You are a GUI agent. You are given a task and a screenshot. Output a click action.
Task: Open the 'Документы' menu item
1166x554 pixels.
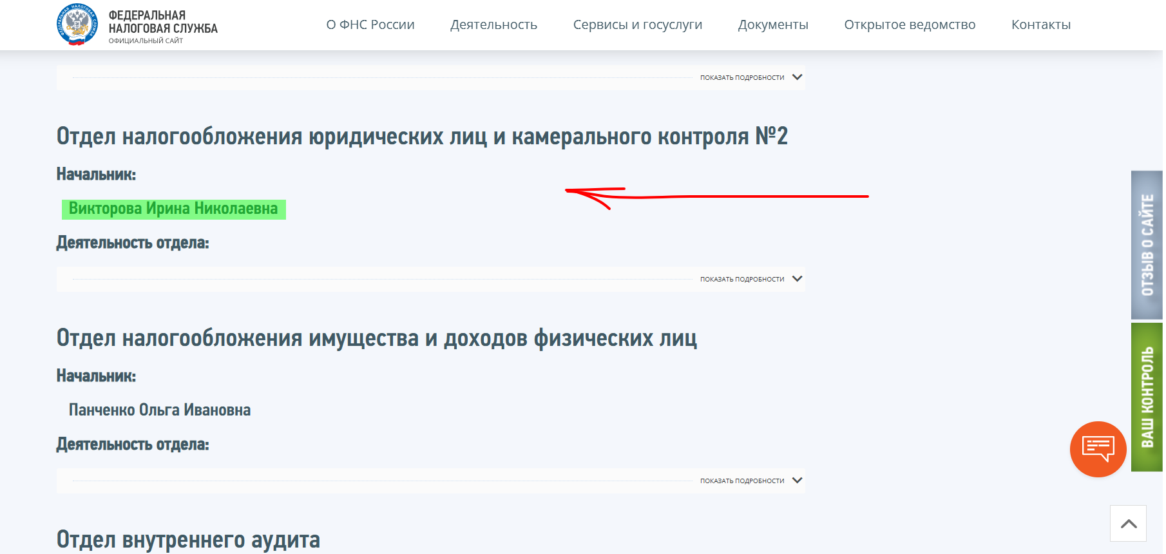click(x=773, y=24)
